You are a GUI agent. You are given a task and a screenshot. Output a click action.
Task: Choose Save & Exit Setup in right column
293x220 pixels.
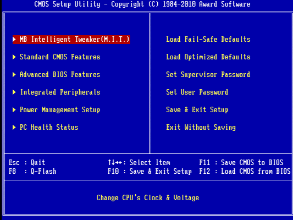(x=197, y=109)
